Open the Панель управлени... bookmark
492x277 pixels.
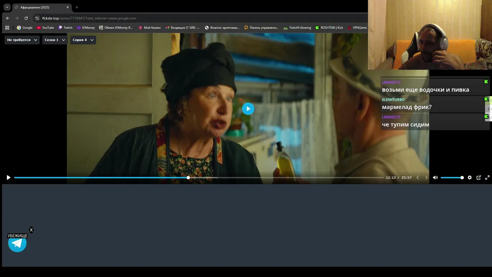(261, 28)
